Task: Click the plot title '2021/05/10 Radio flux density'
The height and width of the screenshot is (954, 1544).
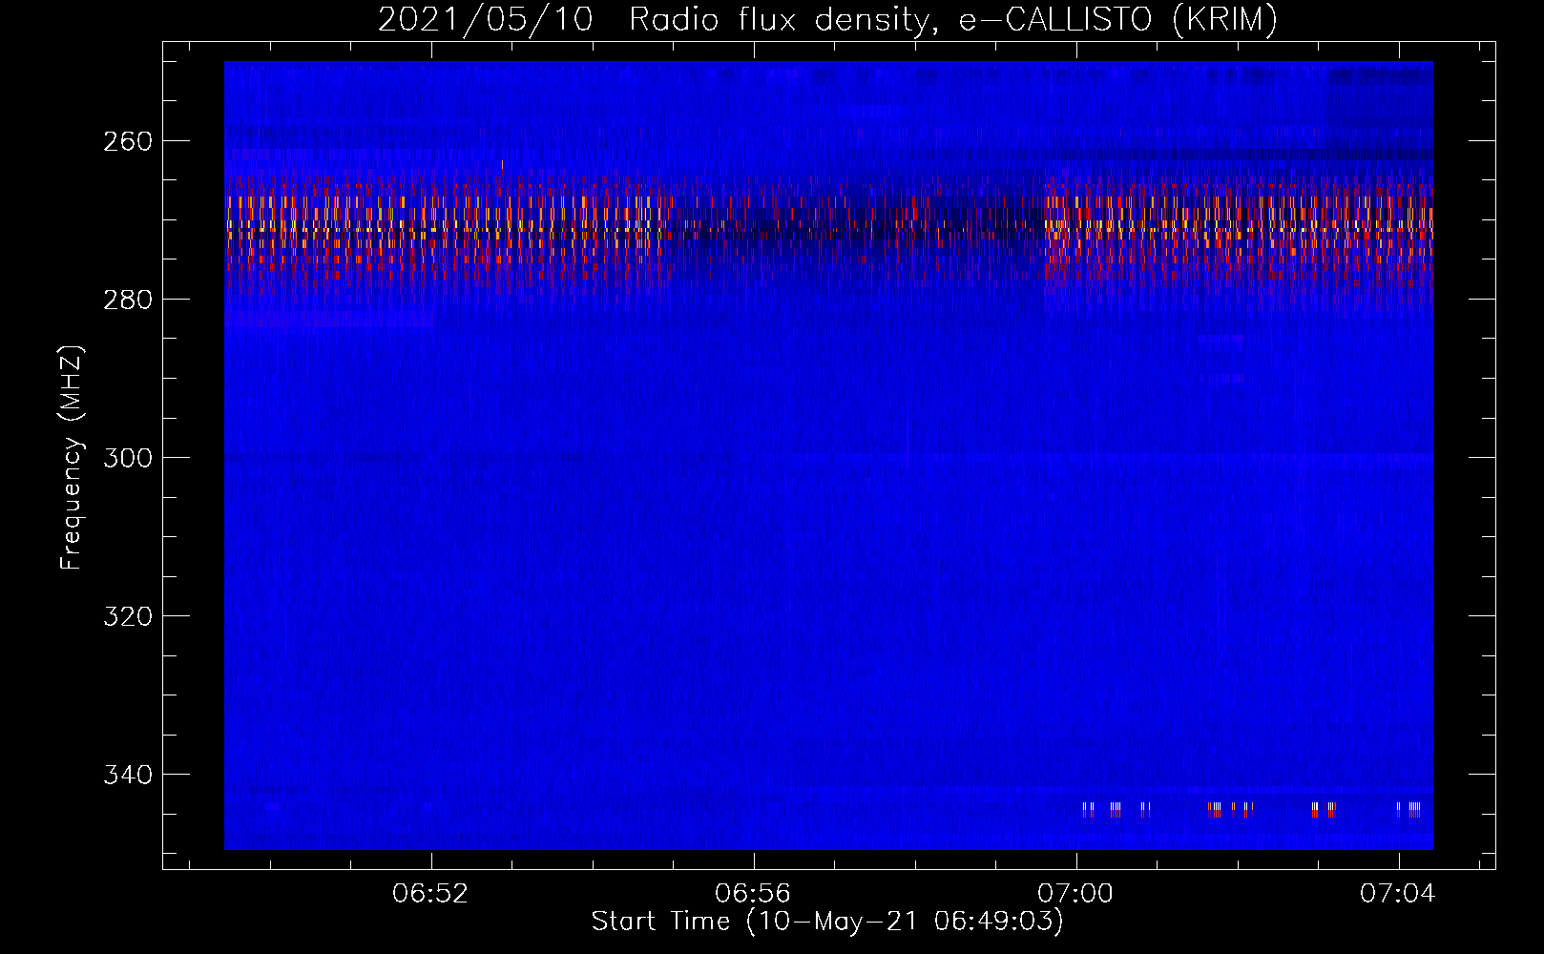Action: (x=827, y=20)
